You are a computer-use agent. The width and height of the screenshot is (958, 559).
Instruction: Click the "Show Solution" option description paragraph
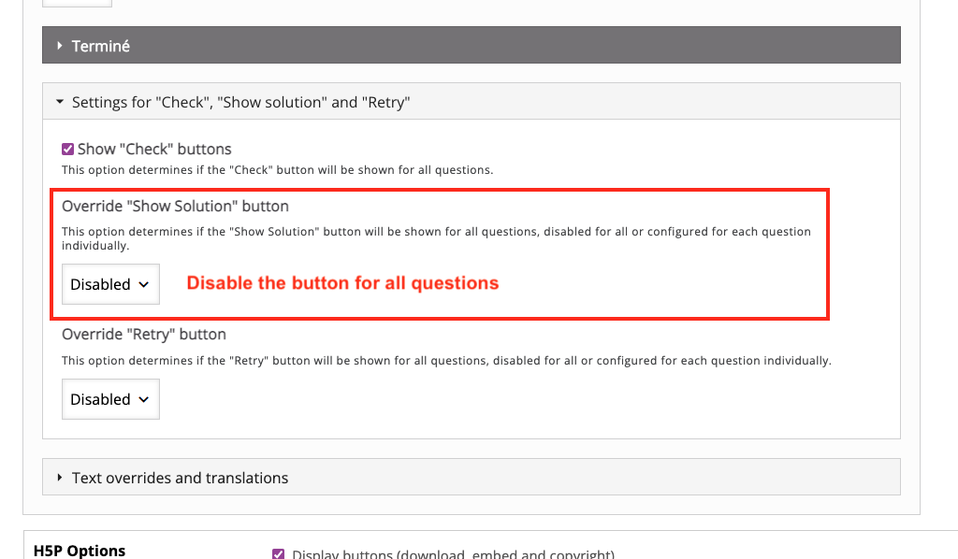tap(436, 238)
